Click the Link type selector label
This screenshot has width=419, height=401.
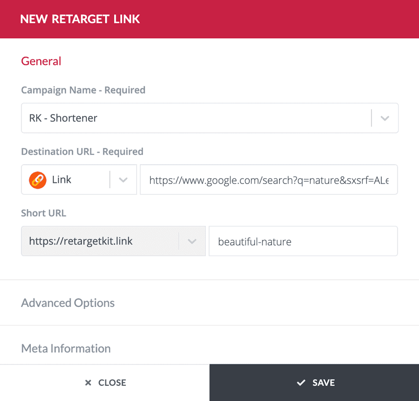(61, 179)
